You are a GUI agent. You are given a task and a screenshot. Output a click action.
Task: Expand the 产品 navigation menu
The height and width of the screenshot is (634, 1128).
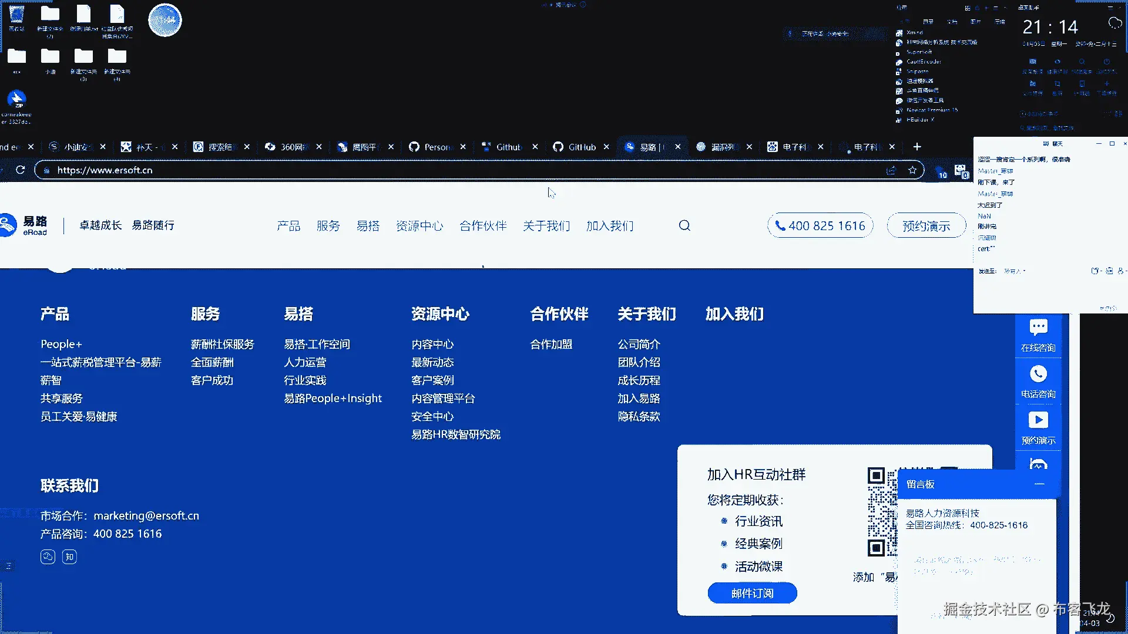(x=288, y=226)
